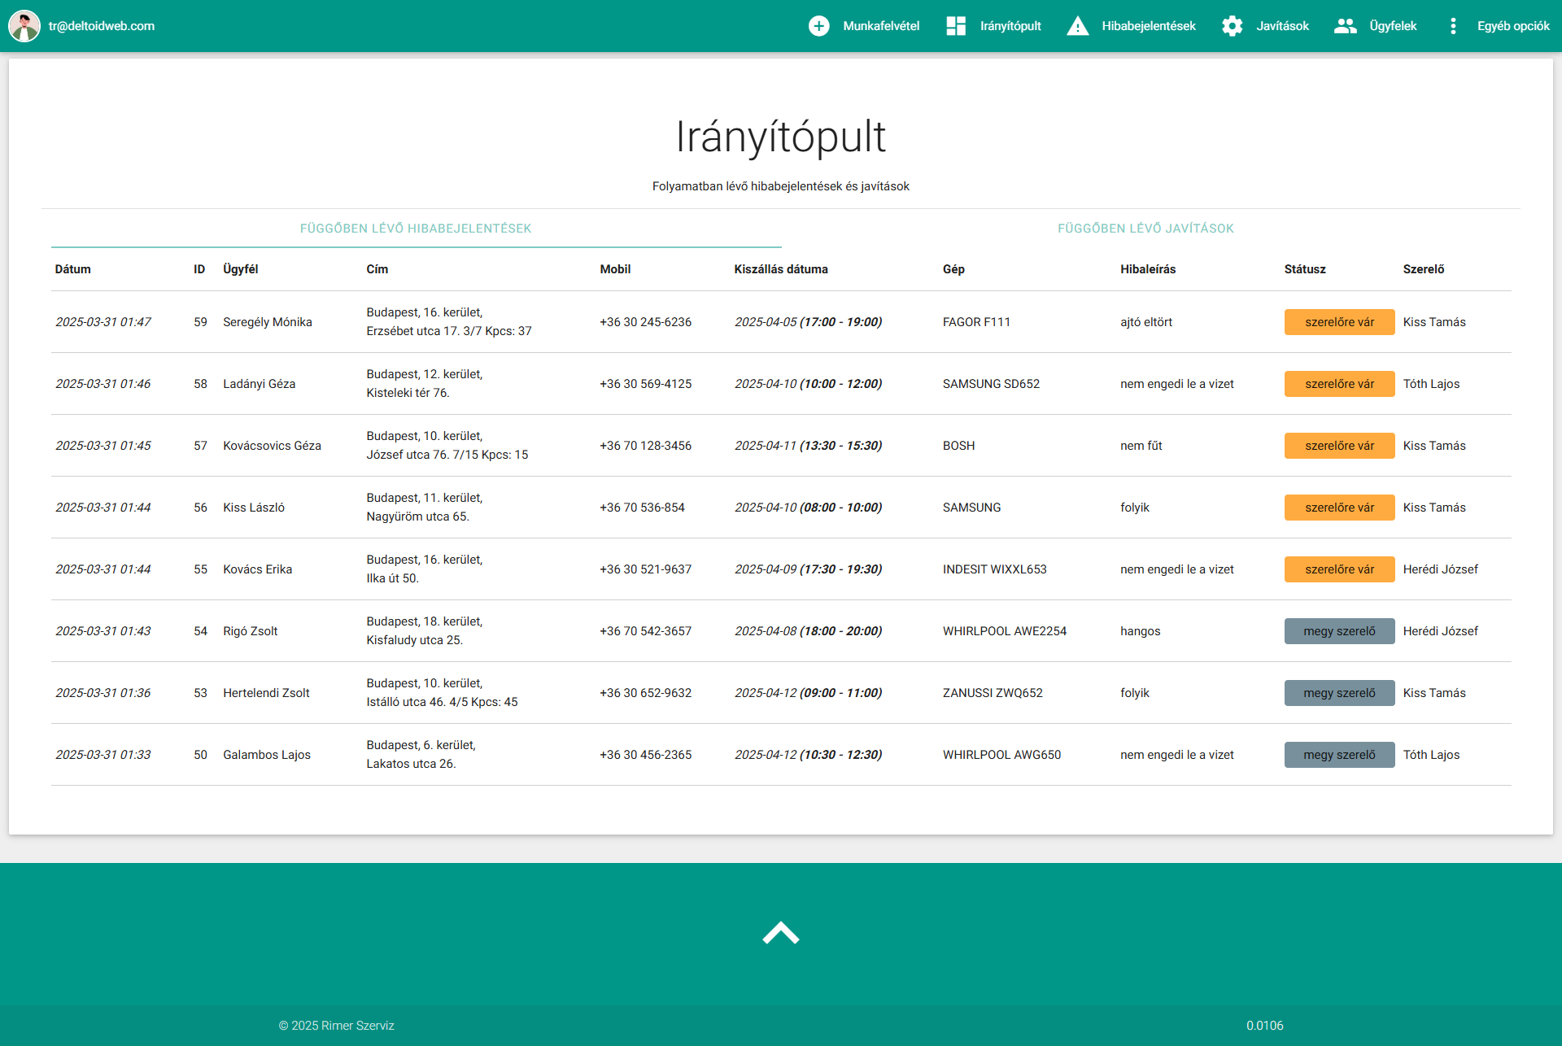
Task: Click the Ladányi Géza table row
Action: [259, 384]
